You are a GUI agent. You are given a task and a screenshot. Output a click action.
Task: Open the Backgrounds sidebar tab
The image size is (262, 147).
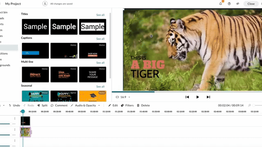pos(5,65)
